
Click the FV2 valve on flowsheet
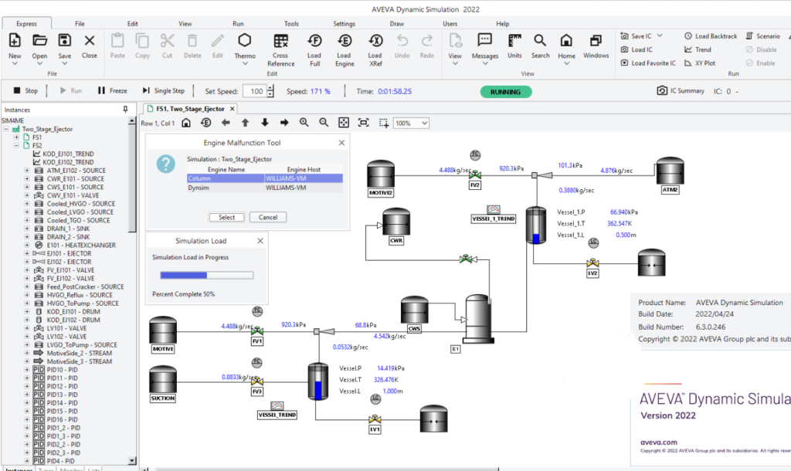[475, 175]
